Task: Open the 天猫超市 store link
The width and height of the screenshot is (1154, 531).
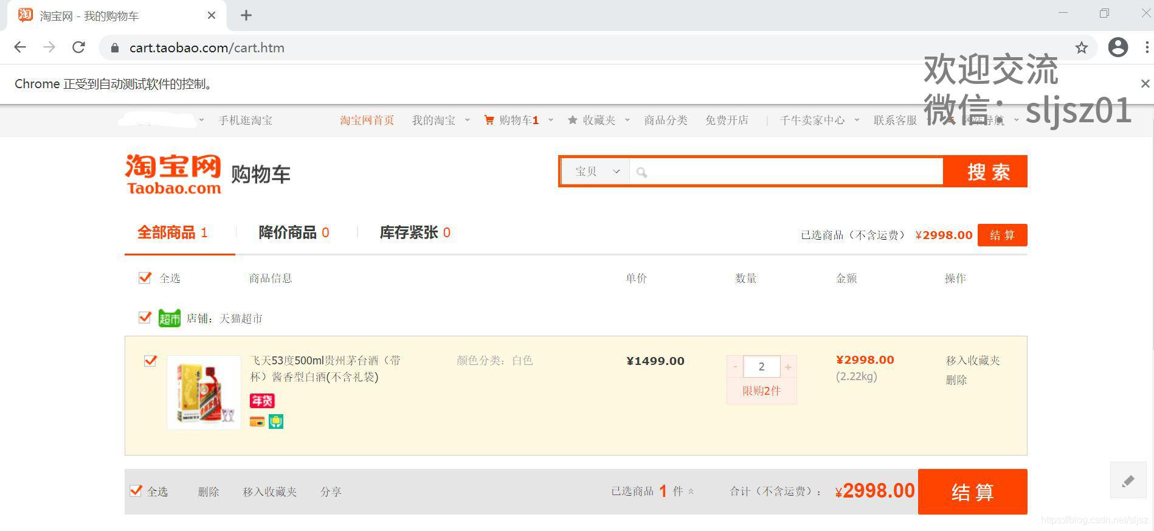Action: click(x=241, y=318)
